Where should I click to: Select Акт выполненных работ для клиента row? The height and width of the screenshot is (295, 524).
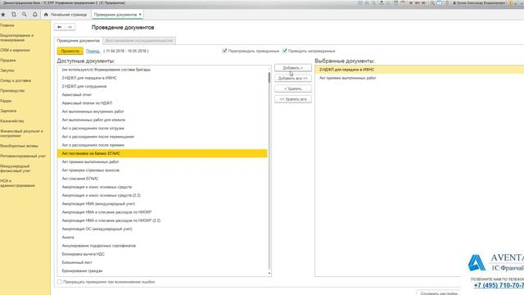point(162,120)
